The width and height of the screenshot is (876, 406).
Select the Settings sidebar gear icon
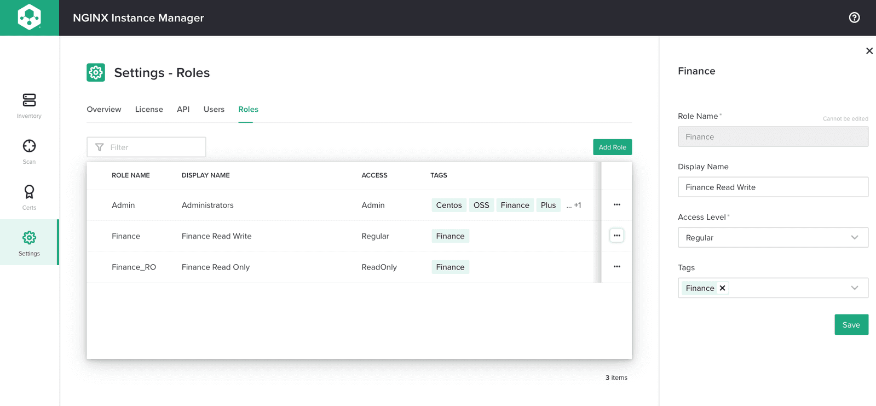coord(29,238)
